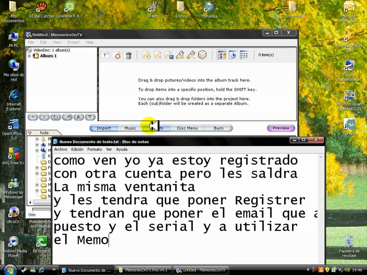Open the Import tab

click(104, 128)
